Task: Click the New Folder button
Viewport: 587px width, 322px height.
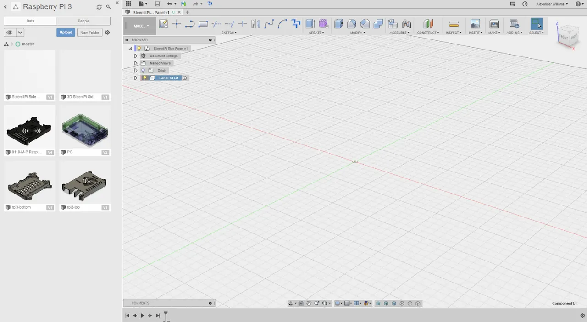Action: pos(89,33)
